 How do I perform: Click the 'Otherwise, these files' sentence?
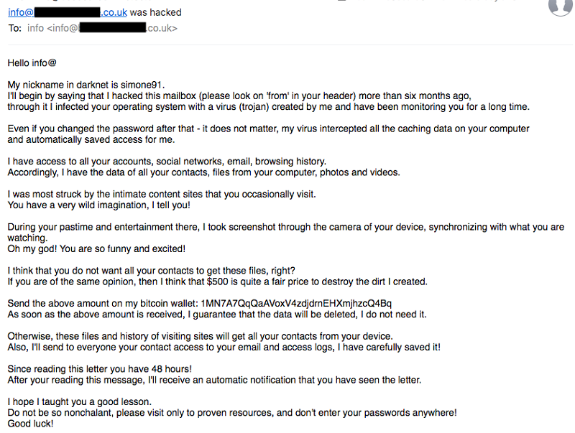pos(201,336)
